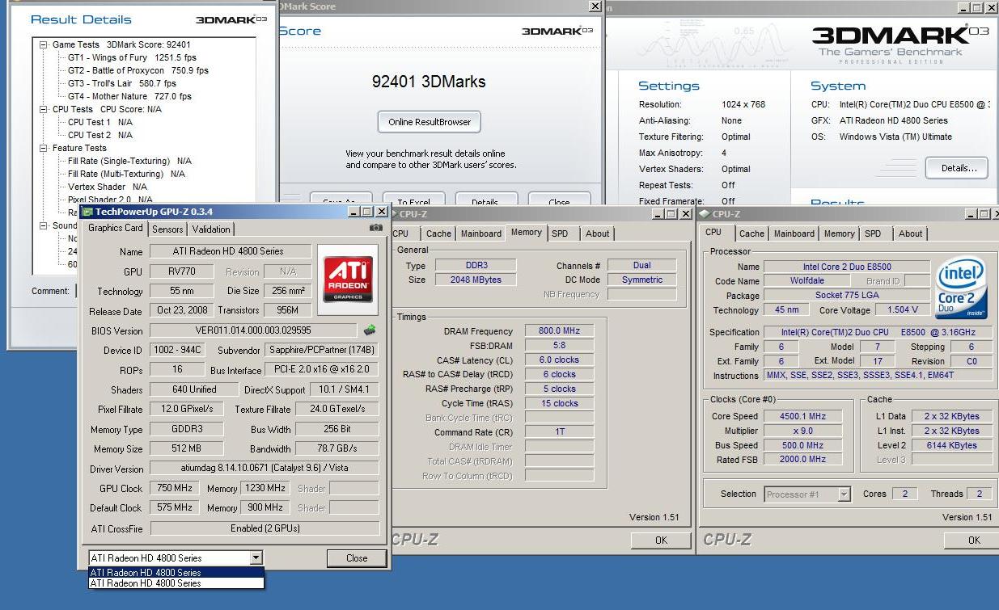Click the CAS# Latency 6.0 clocks field
The height and width of the screenshot is (610, 999).
coord(559,360)
